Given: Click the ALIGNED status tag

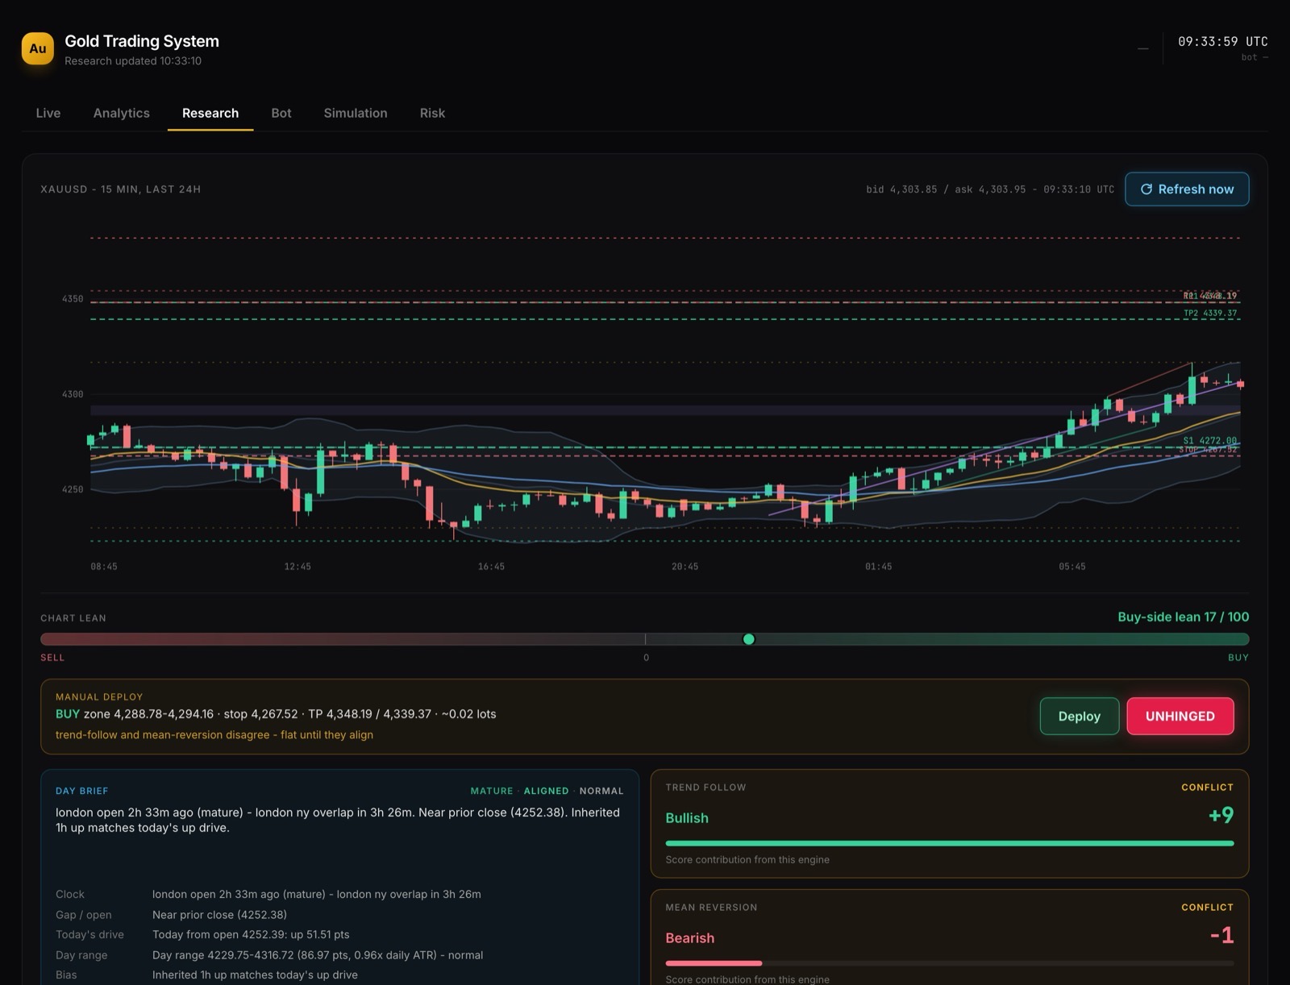Looking at the screenshot, I should coord(546,791).
